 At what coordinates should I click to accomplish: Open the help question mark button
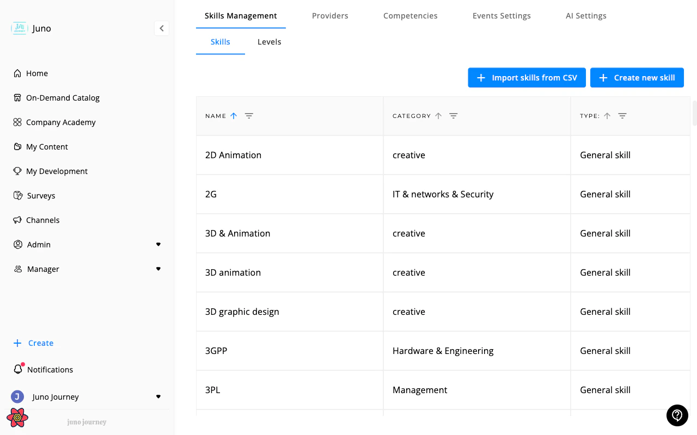pyautogui.click(x=677, y=415)
